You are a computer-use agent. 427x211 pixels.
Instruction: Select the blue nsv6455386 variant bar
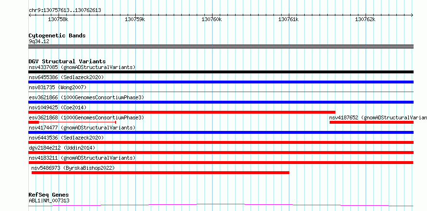point(221,82)
